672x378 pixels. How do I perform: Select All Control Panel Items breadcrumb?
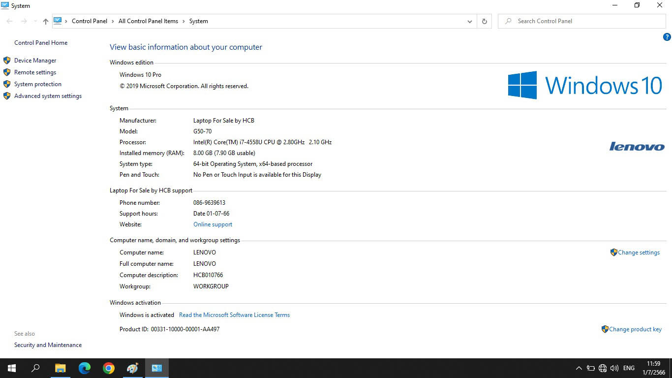coord(148,21)
